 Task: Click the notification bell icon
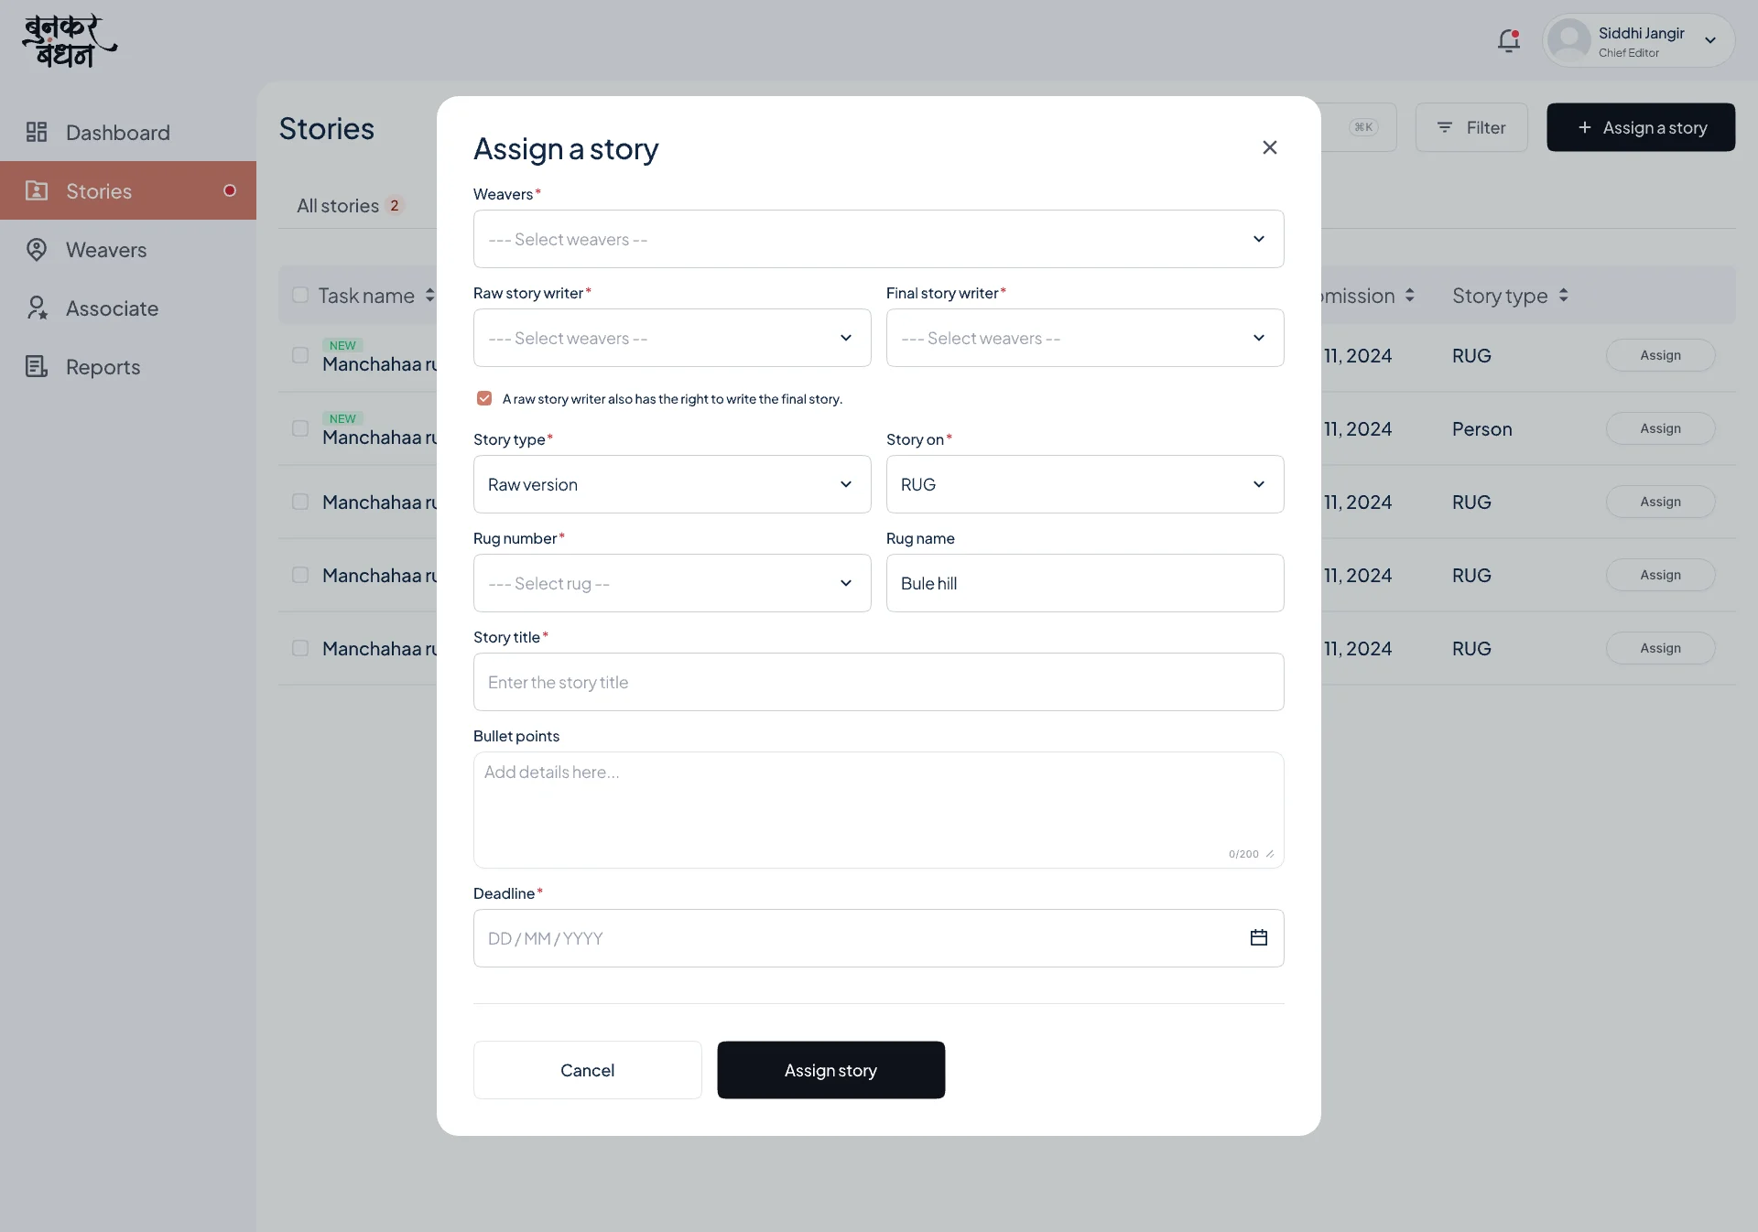point(1509,40)
